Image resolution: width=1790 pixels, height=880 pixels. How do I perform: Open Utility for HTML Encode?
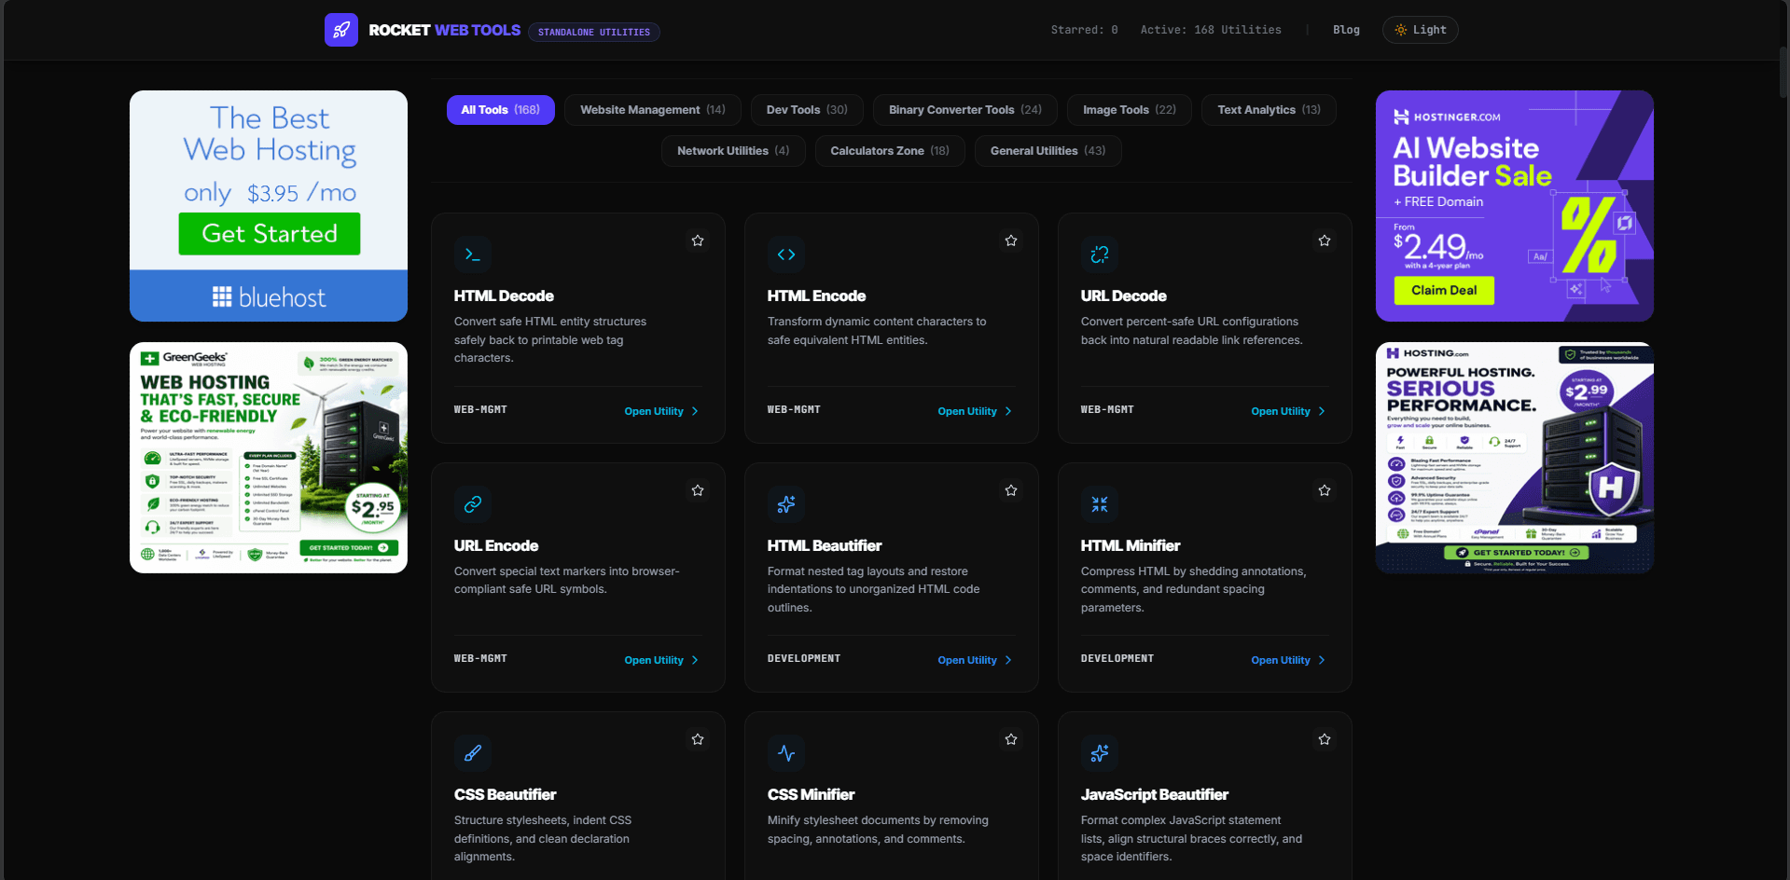(975, 411)
